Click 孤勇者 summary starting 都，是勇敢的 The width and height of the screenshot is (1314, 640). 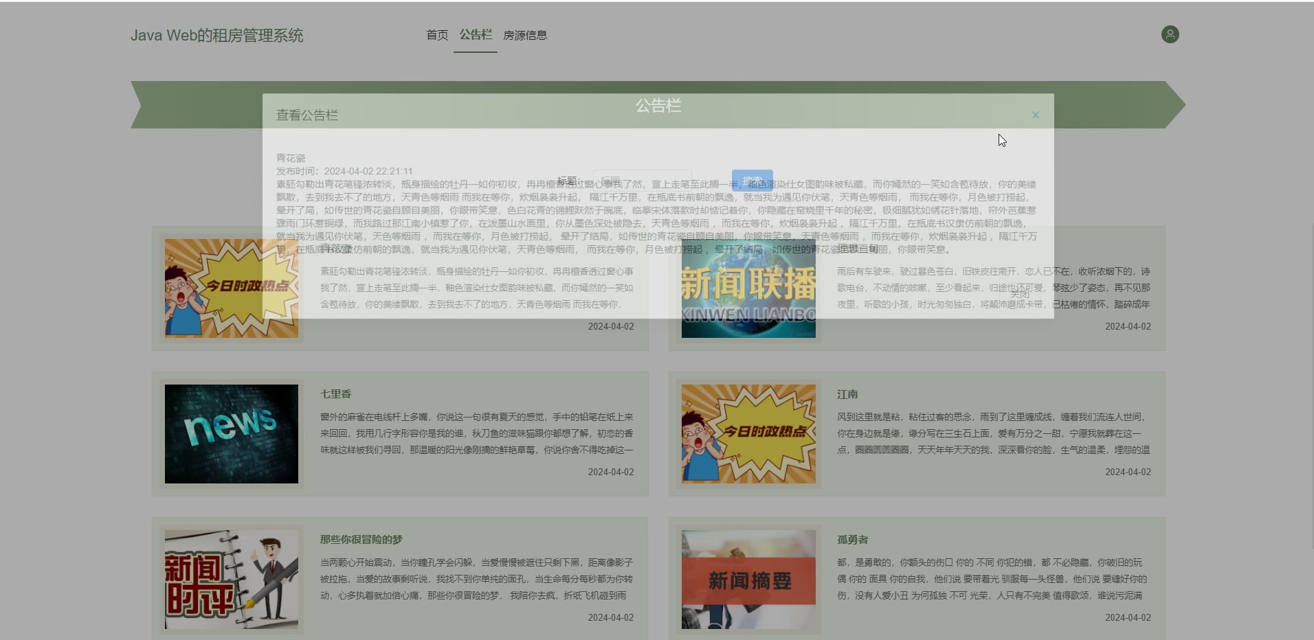tap(994, 579)
